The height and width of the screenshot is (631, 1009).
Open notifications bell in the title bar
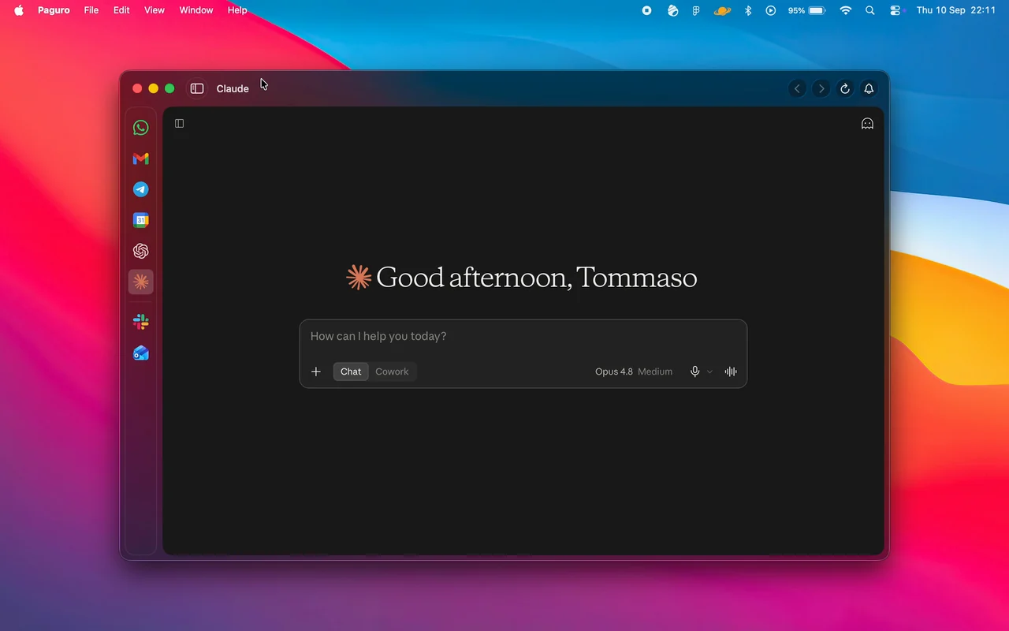[869, 88]
